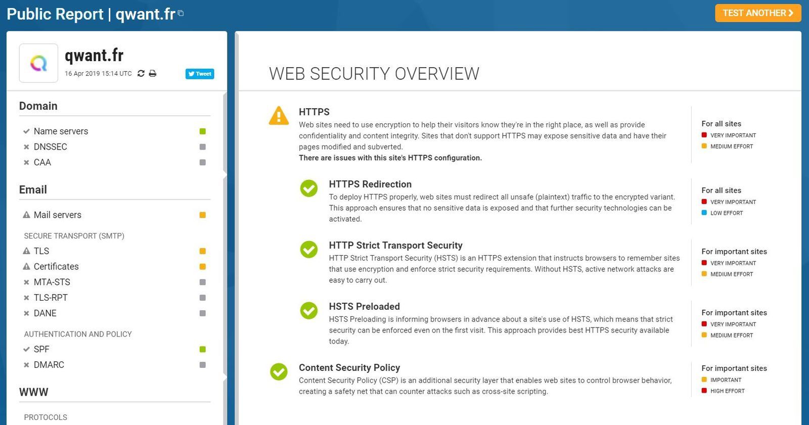Click HIGH EFFORT label for Content Security Policy
The image size is (809, 425).
[x=728, y=391]
